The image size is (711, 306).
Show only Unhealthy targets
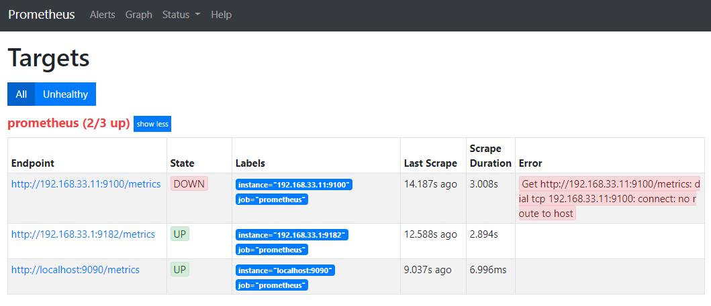tap(65, 94)
